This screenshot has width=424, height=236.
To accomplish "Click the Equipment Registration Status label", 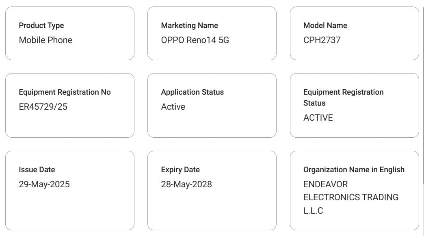I will coord(343,97).
